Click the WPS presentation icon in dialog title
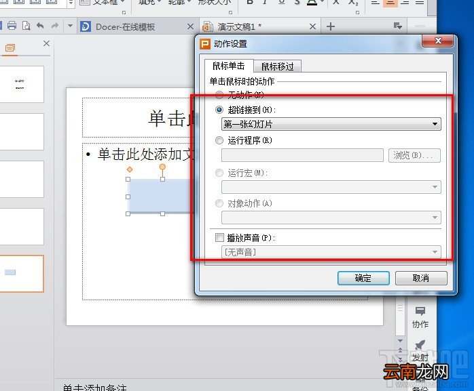This screenshot has height=391, width=474. (x=204, y=44)
